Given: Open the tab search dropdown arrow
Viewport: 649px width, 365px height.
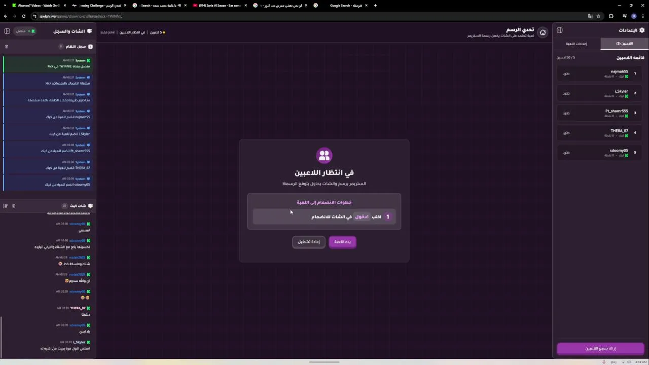Looking at the screenshot, I should pos(5,6).
